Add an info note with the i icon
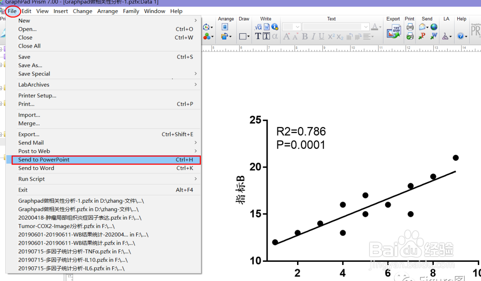The height and width of the screenshot is (281, 481). [275, 27]
